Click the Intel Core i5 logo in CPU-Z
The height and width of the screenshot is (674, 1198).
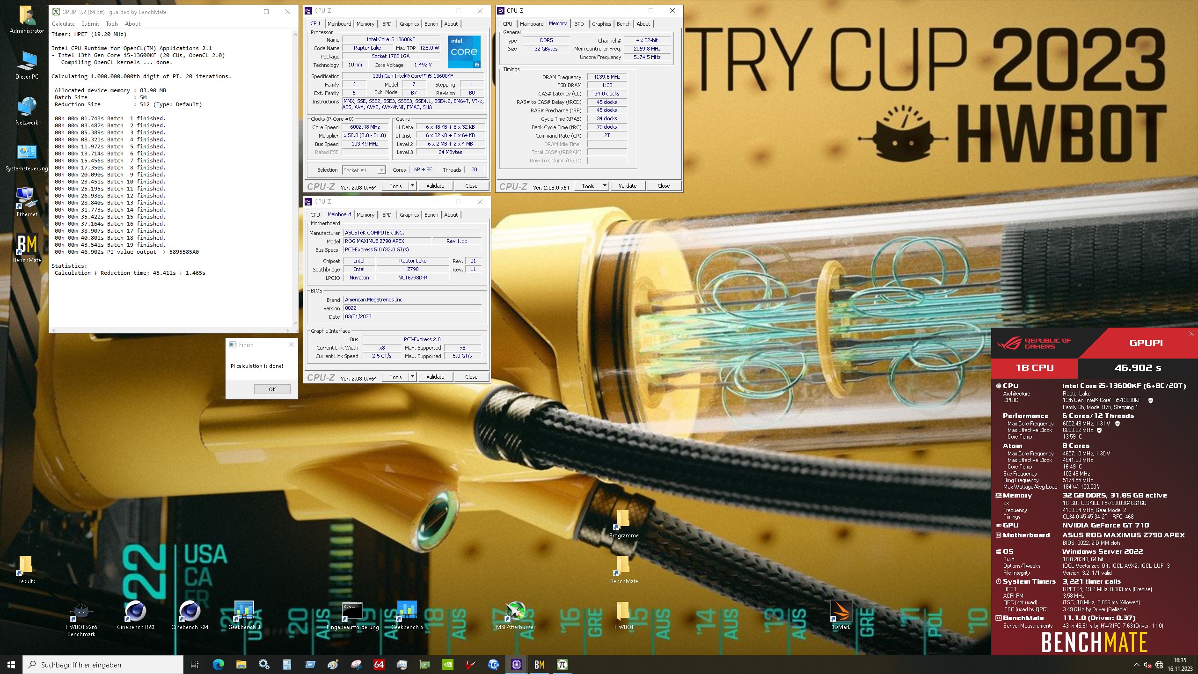pyautogui.click(x=464, y=51)
